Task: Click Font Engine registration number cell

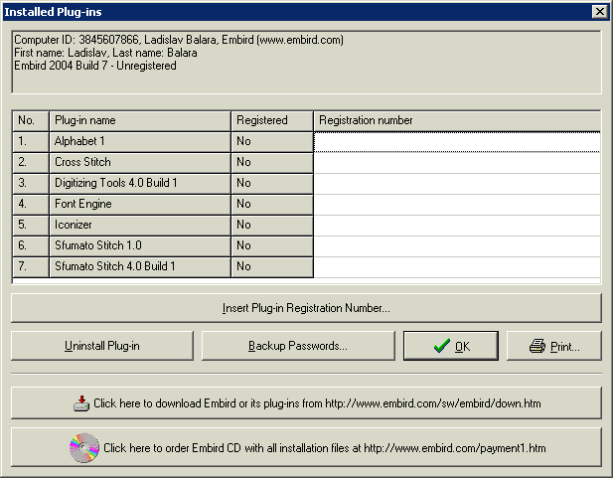Action: click(457, 204)
